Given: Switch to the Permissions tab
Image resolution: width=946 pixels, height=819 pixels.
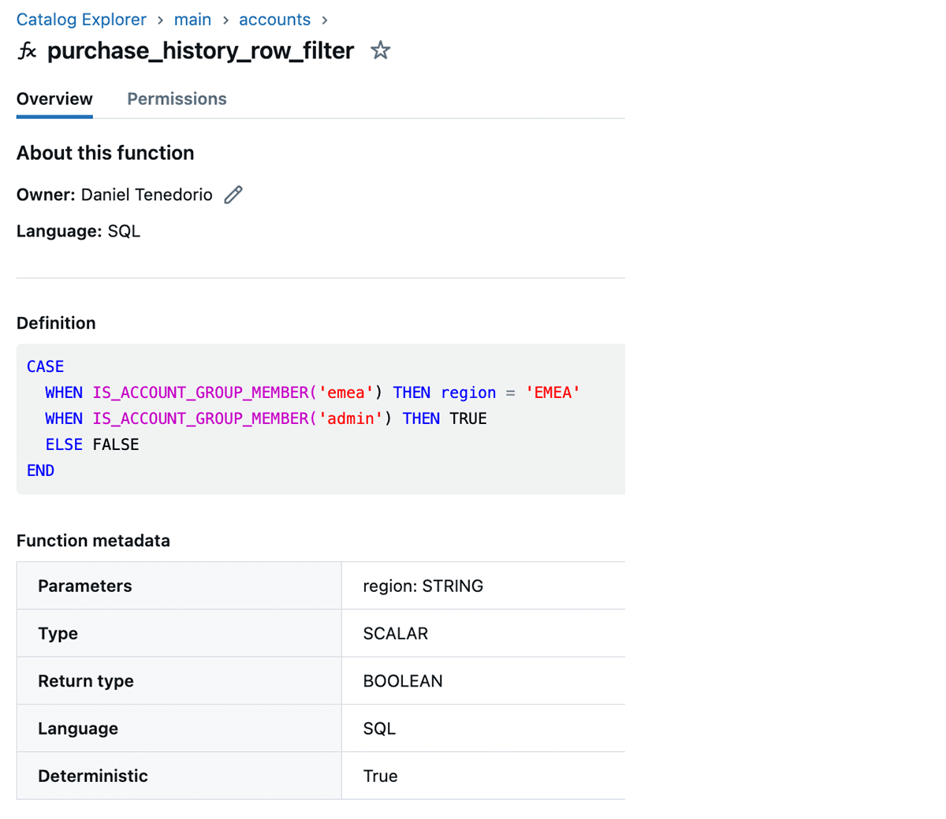Looking at the screenshot, I should point(177,99).
